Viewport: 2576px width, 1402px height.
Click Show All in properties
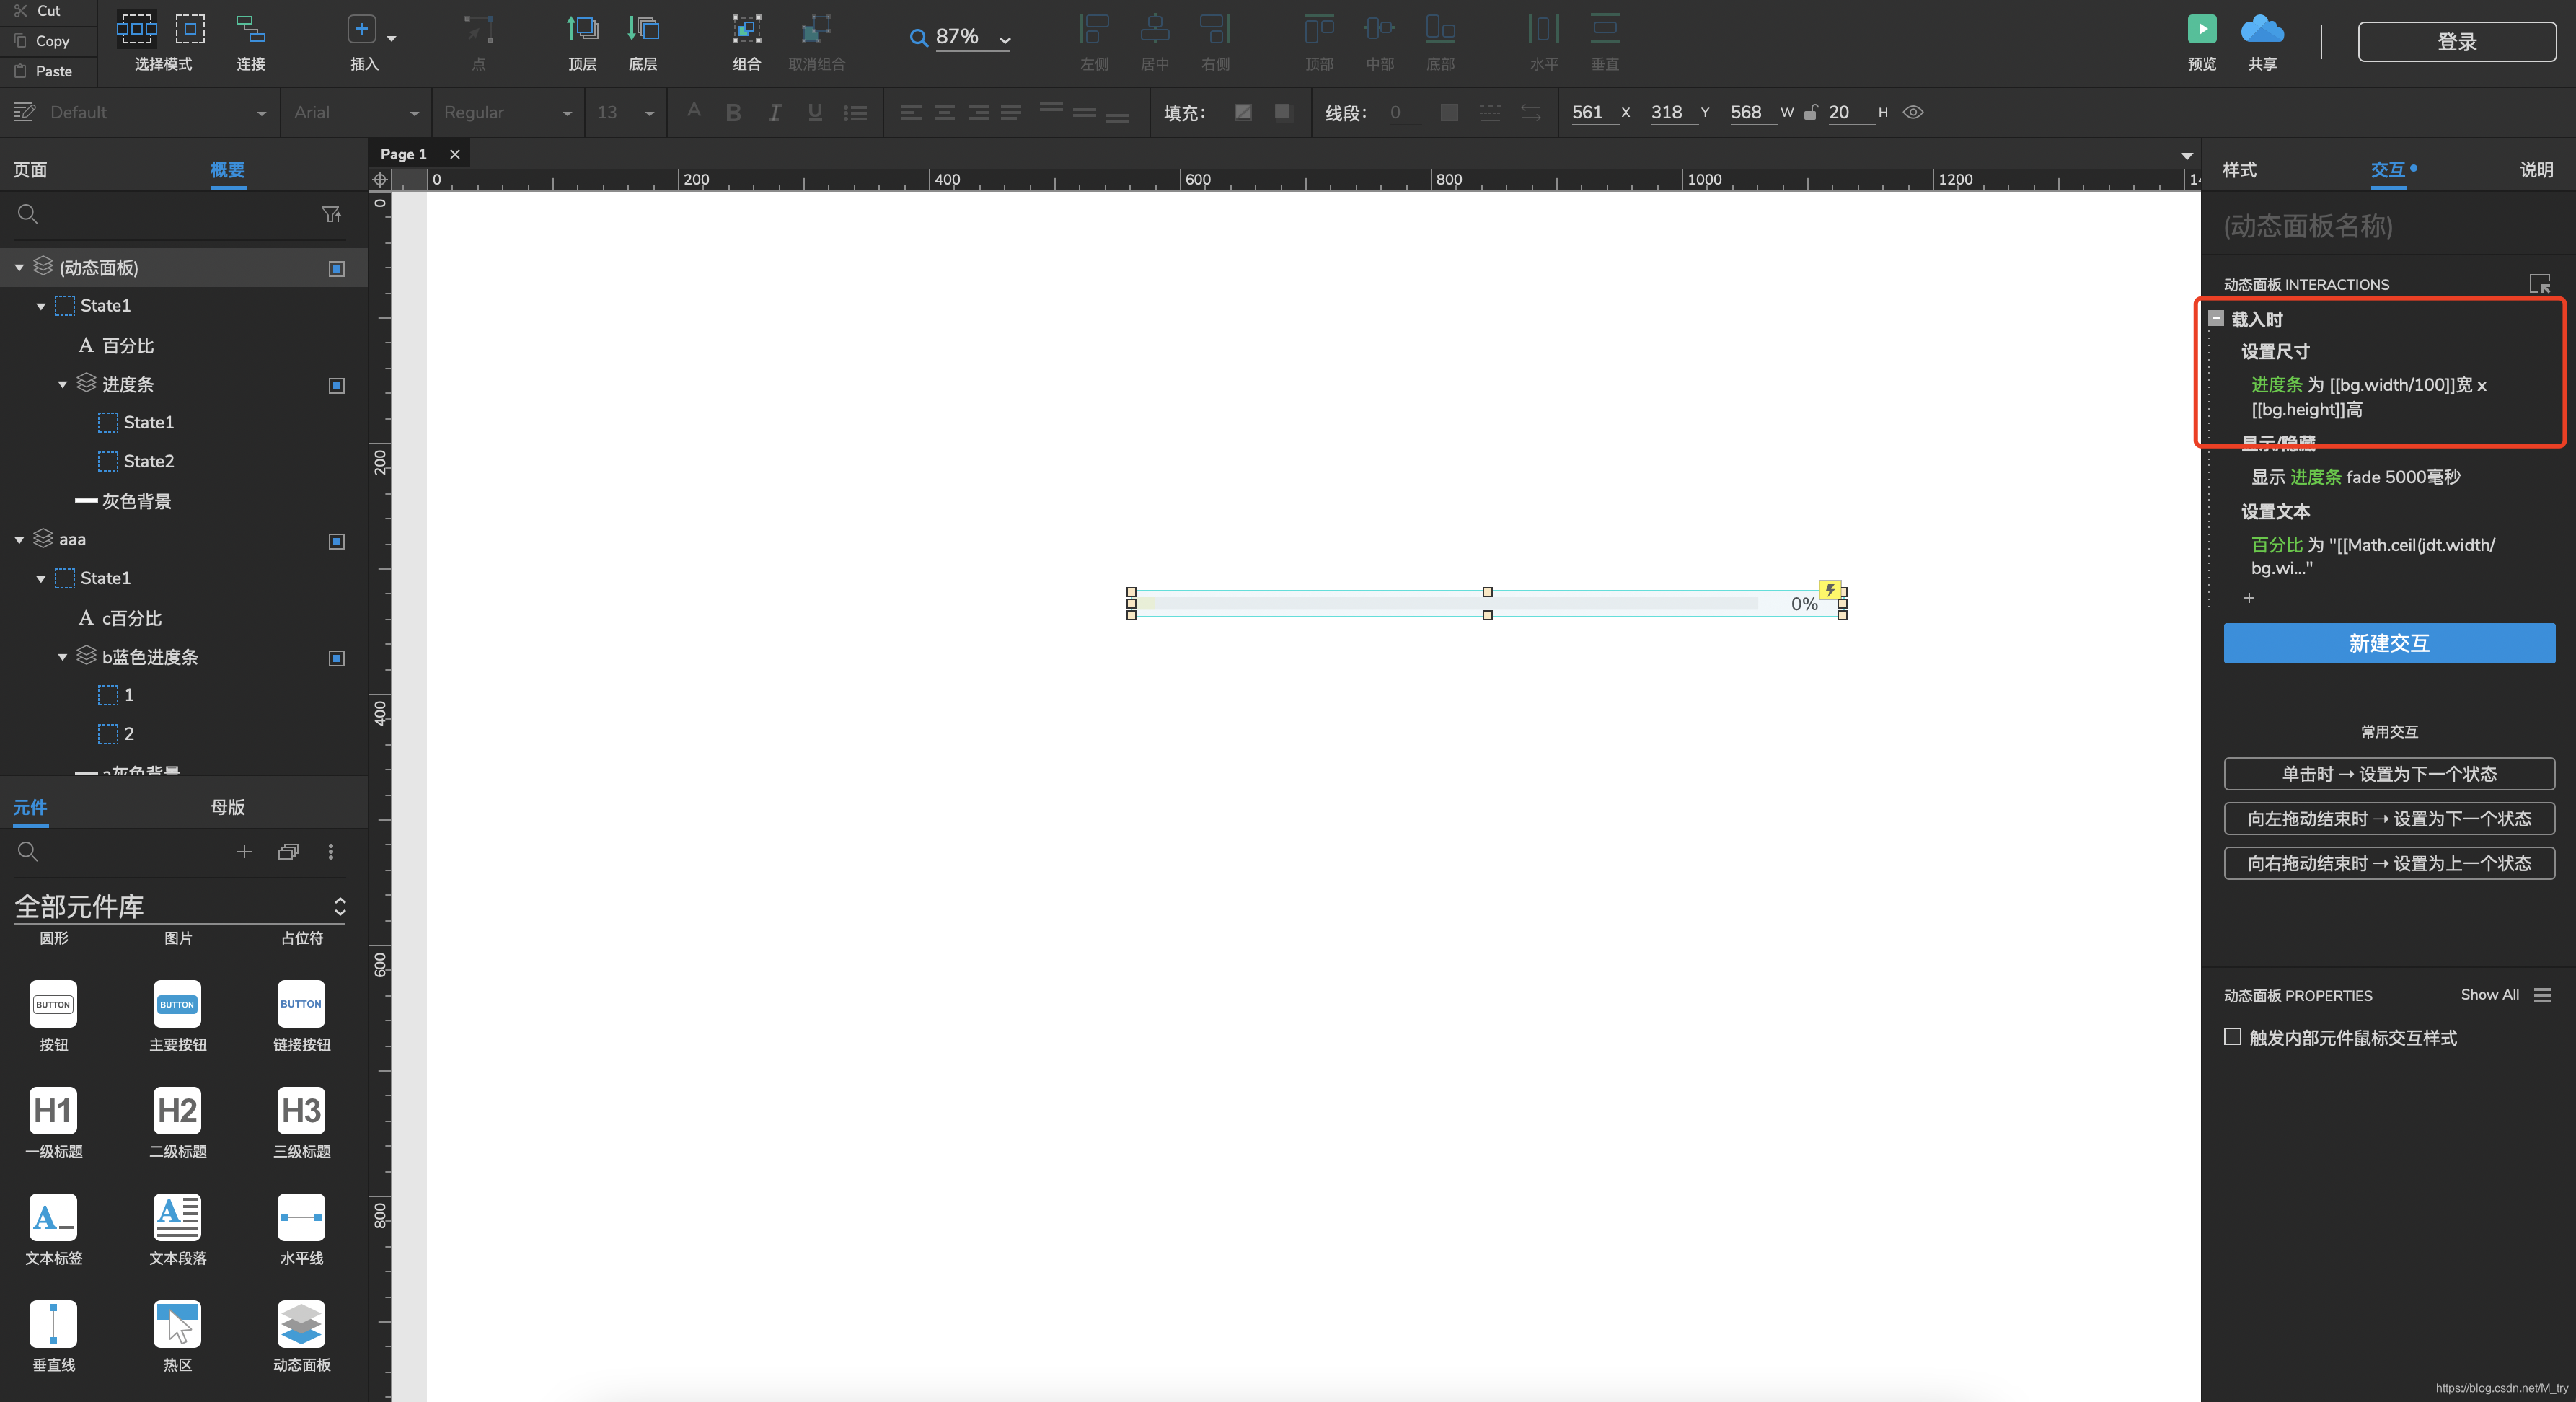(2489, 994)
